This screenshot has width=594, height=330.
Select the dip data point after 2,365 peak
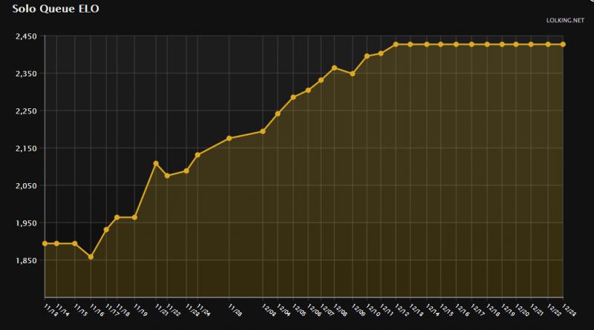(x=352, y=74)
